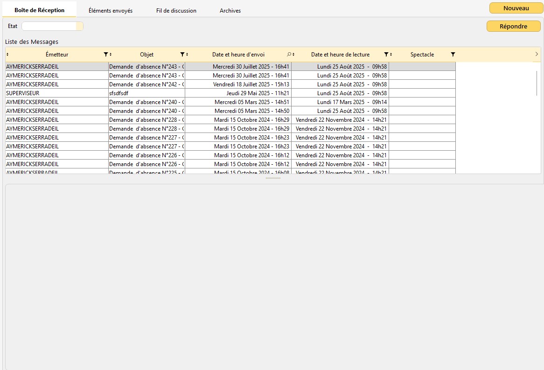Select the Demande d'absence N°242 message
The image size is (544, 370).
(x=146, y=84)
